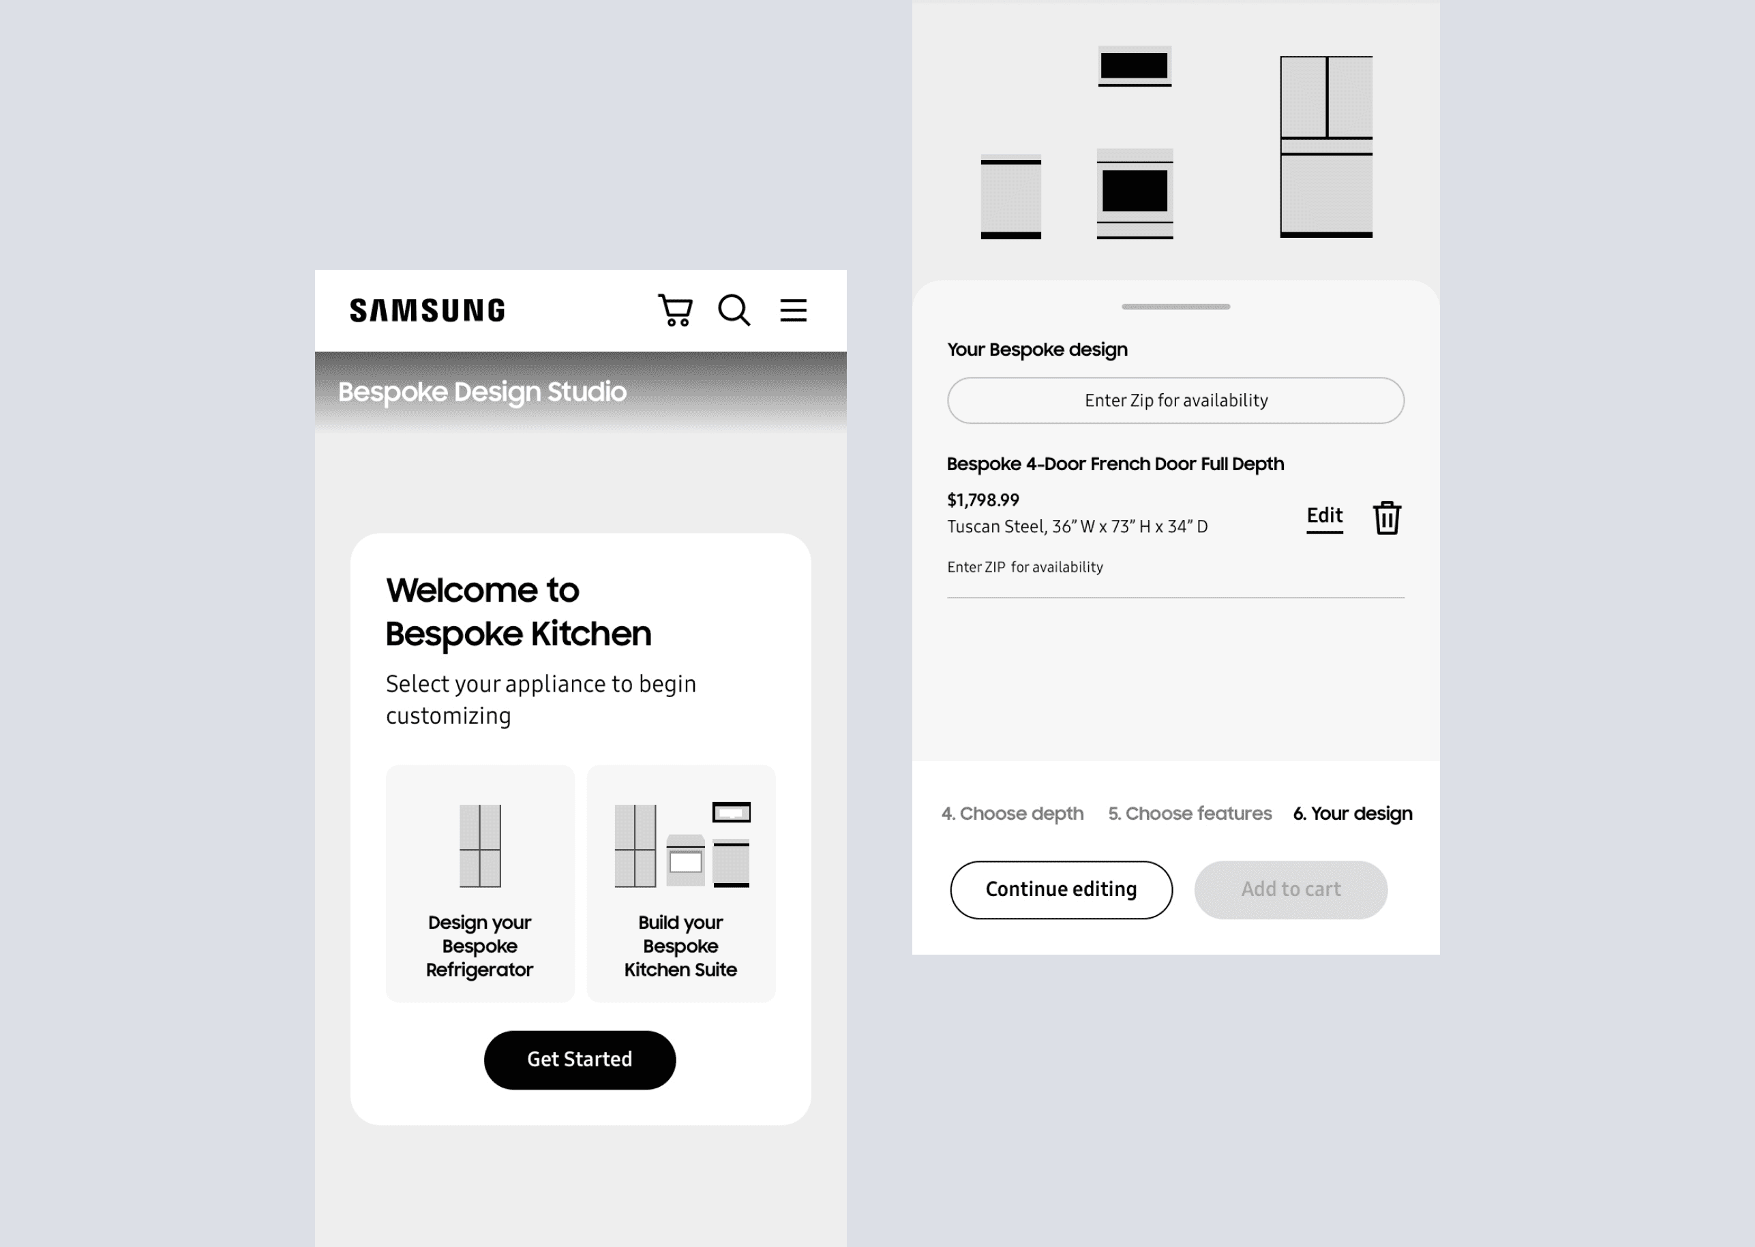This screenshot has width=1755, height=1247.
Task: Click the Your Bespoke design section label
Action: tap(1036, 350)
